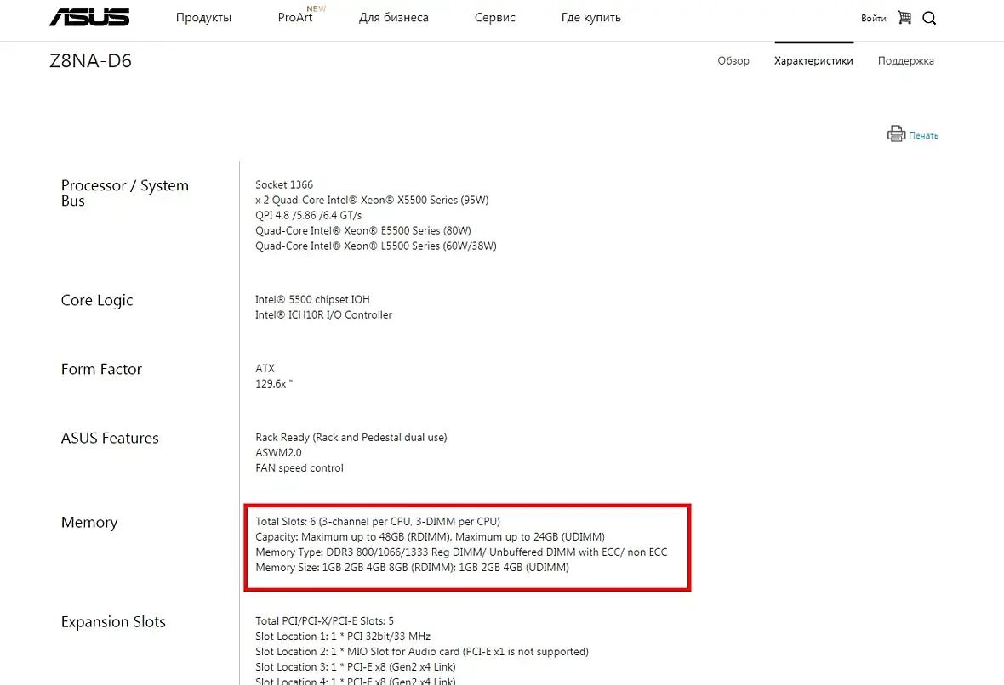Click the Intel 5500 chipset IOH line
This screenshot has width=1004, height=685.
click(312, 299)
